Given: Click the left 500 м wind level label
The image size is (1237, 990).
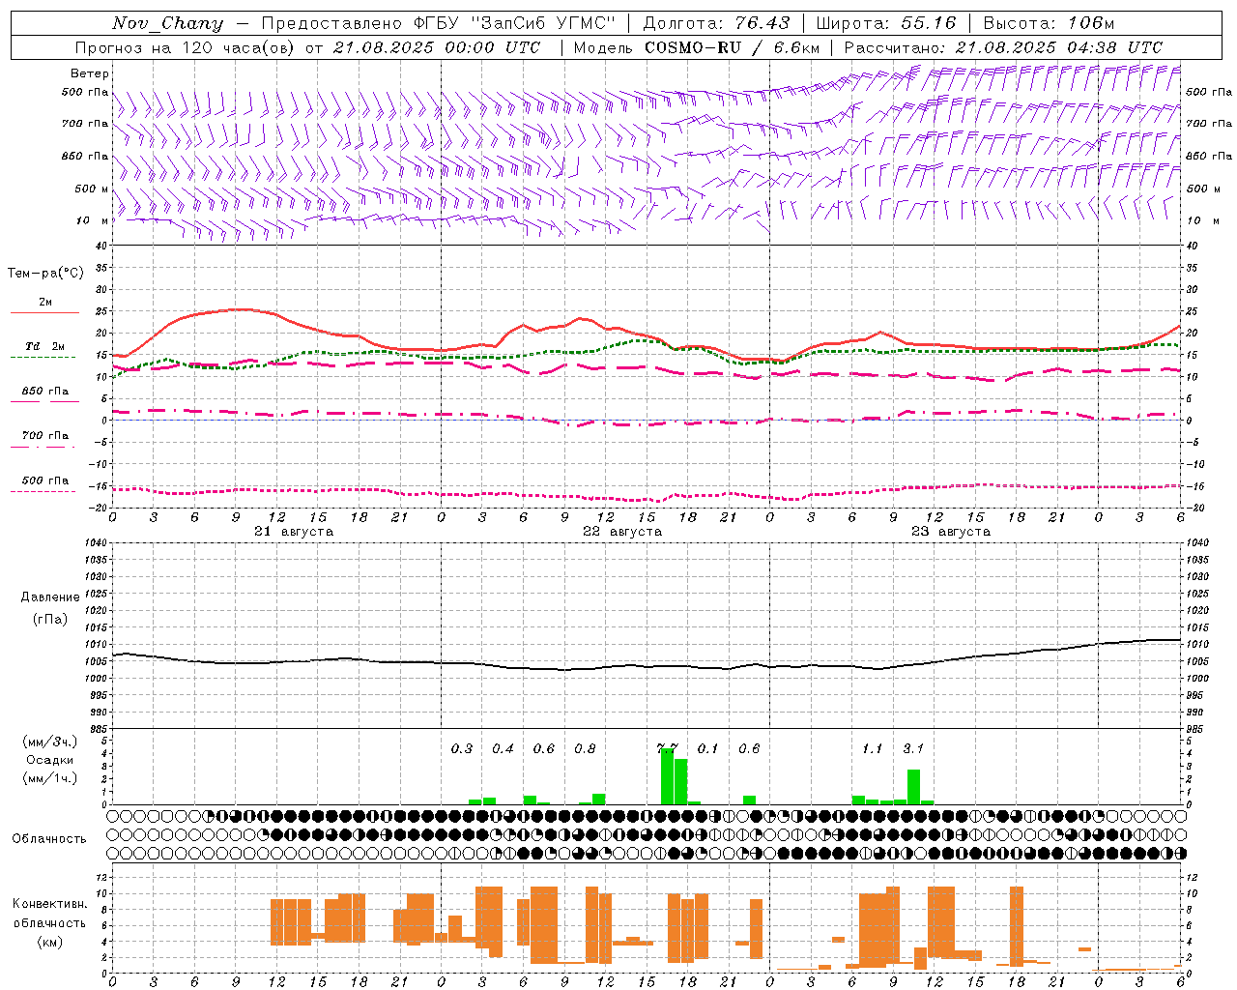Looking at the screenshot, I should point(93,189).
